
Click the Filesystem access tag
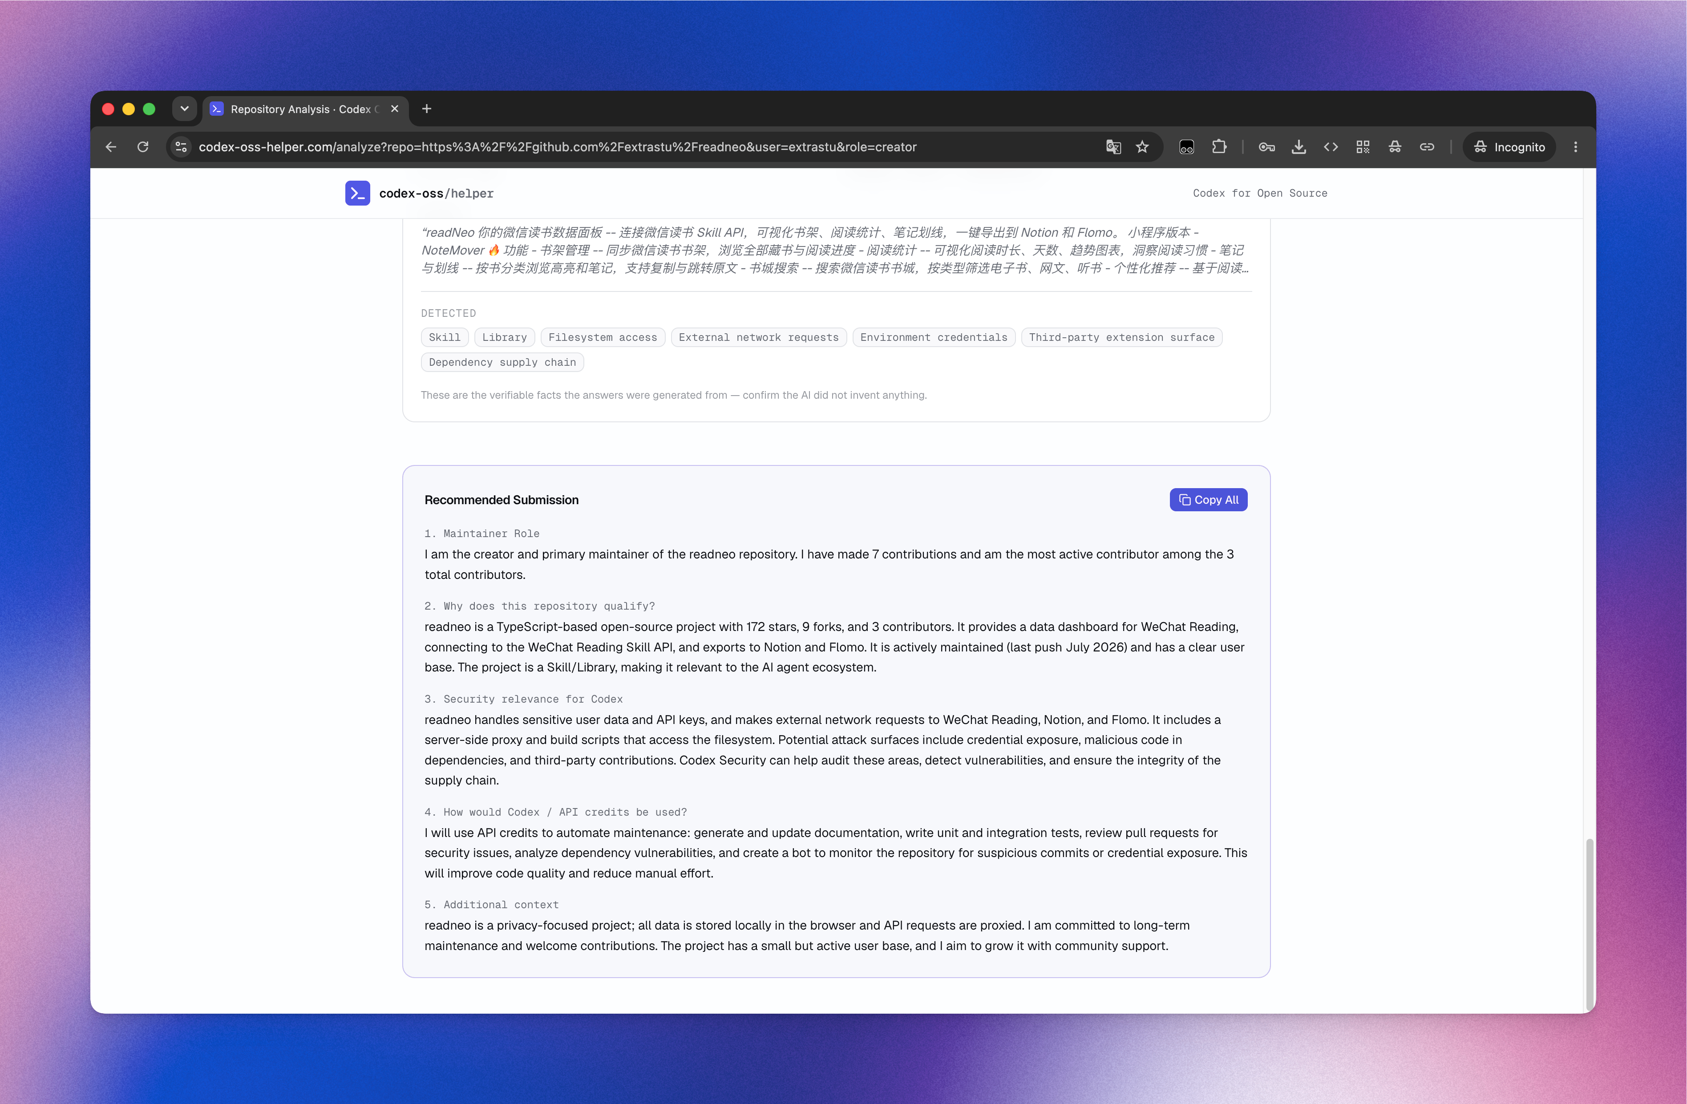tap(603, 337)
